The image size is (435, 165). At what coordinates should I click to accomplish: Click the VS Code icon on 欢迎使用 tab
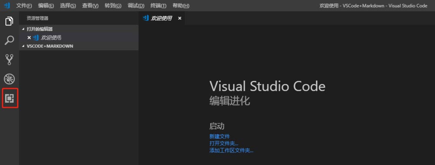click(x=145, y=18)
